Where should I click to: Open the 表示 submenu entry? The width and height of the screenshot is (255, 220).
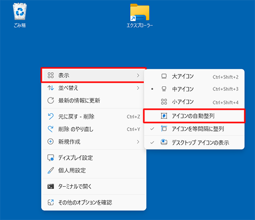[x=94, y=75]
